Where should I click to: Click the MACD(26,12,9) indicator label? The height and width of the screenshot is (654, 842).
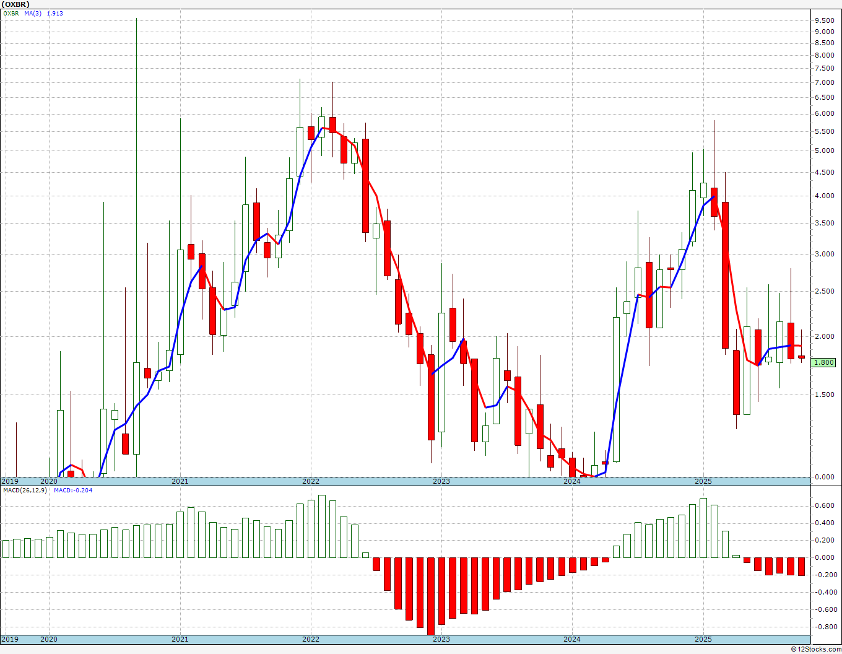point(25,490)
